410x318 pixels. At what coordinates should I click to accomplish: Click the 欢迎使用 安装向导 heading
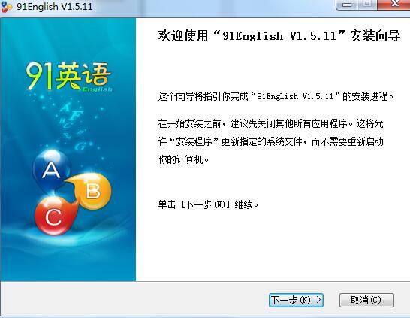(279, 35)
